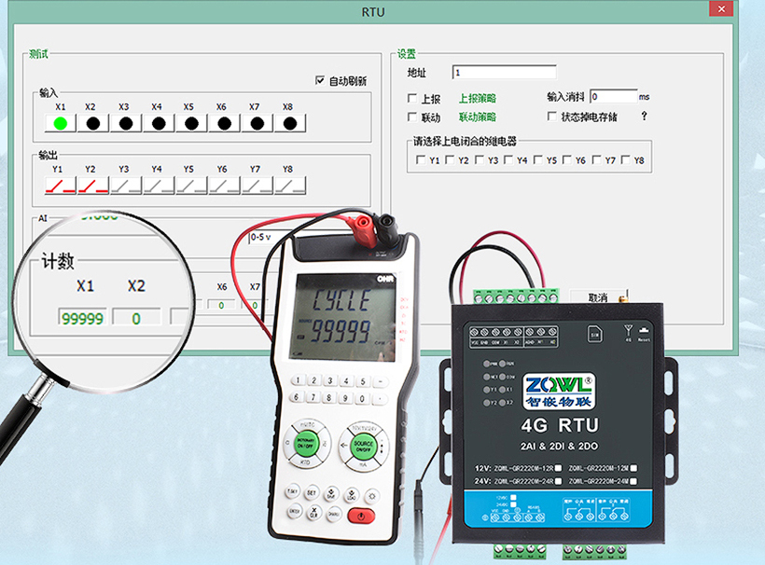This screenshot has height=565, width=765.
Task: Toggle the Y8 output relay switch
Action: point(288,186)
